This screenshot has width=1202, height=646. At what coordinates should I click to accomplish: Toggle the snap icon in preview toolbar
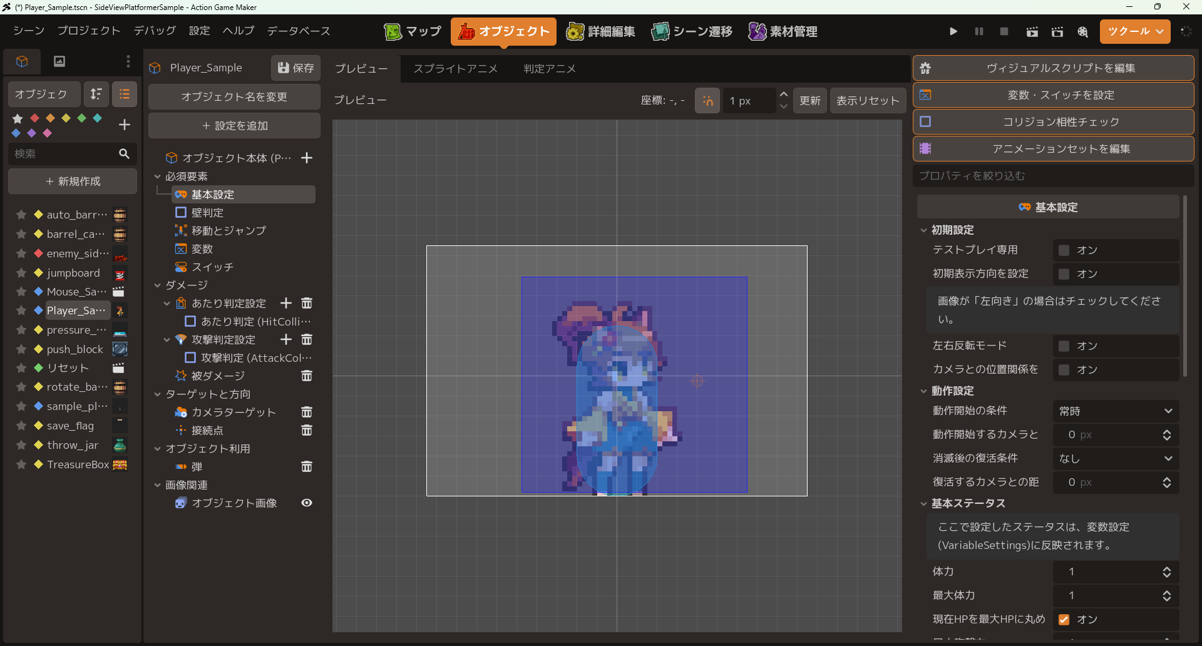(x=708, y=101)
